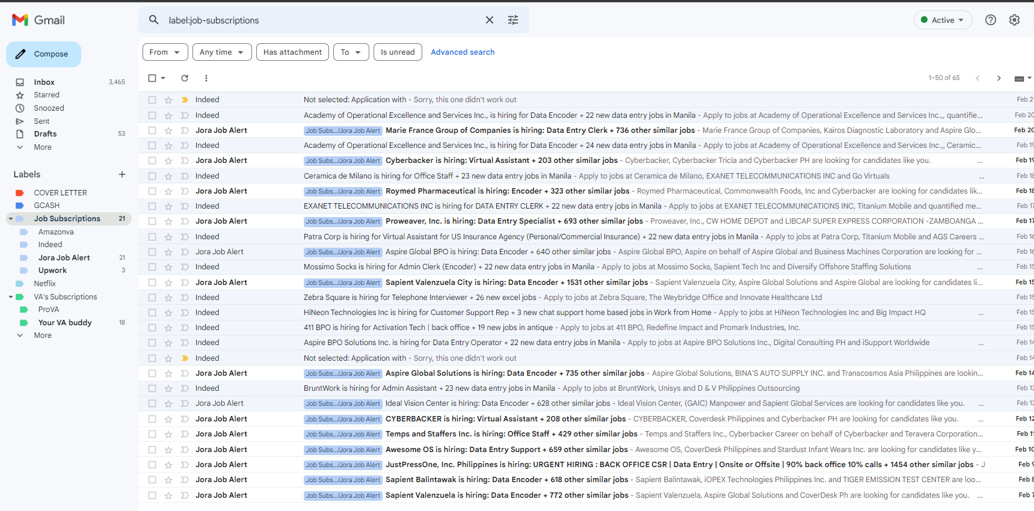Open the Gmail logo home link
Image resolution: width=1034 pixels, height=511 pixels.
pyautogui.click(x=38, y=20)
